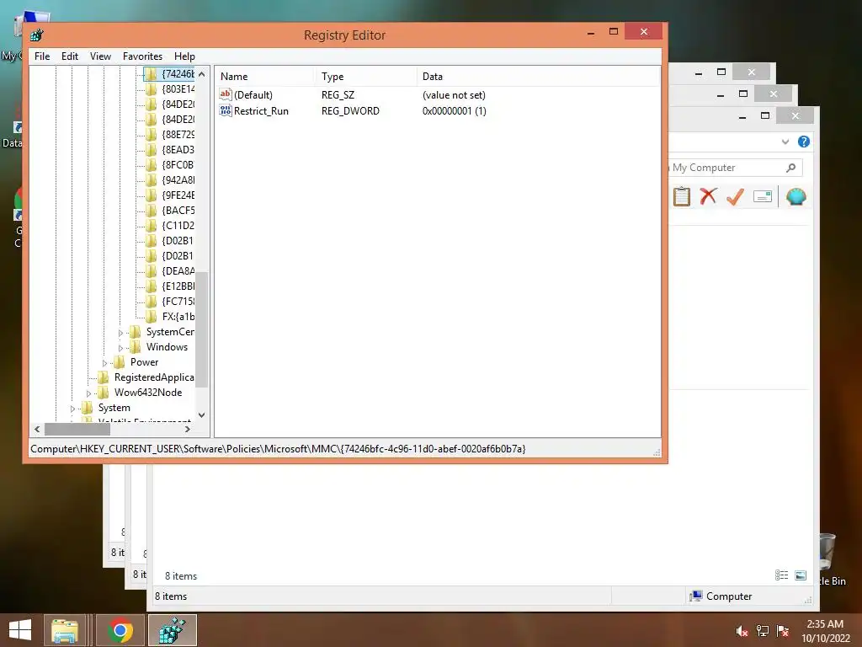Viewport: 862px width, 647px height.
Task: Switch Explorer to large icons view
Action: point(801,575)
